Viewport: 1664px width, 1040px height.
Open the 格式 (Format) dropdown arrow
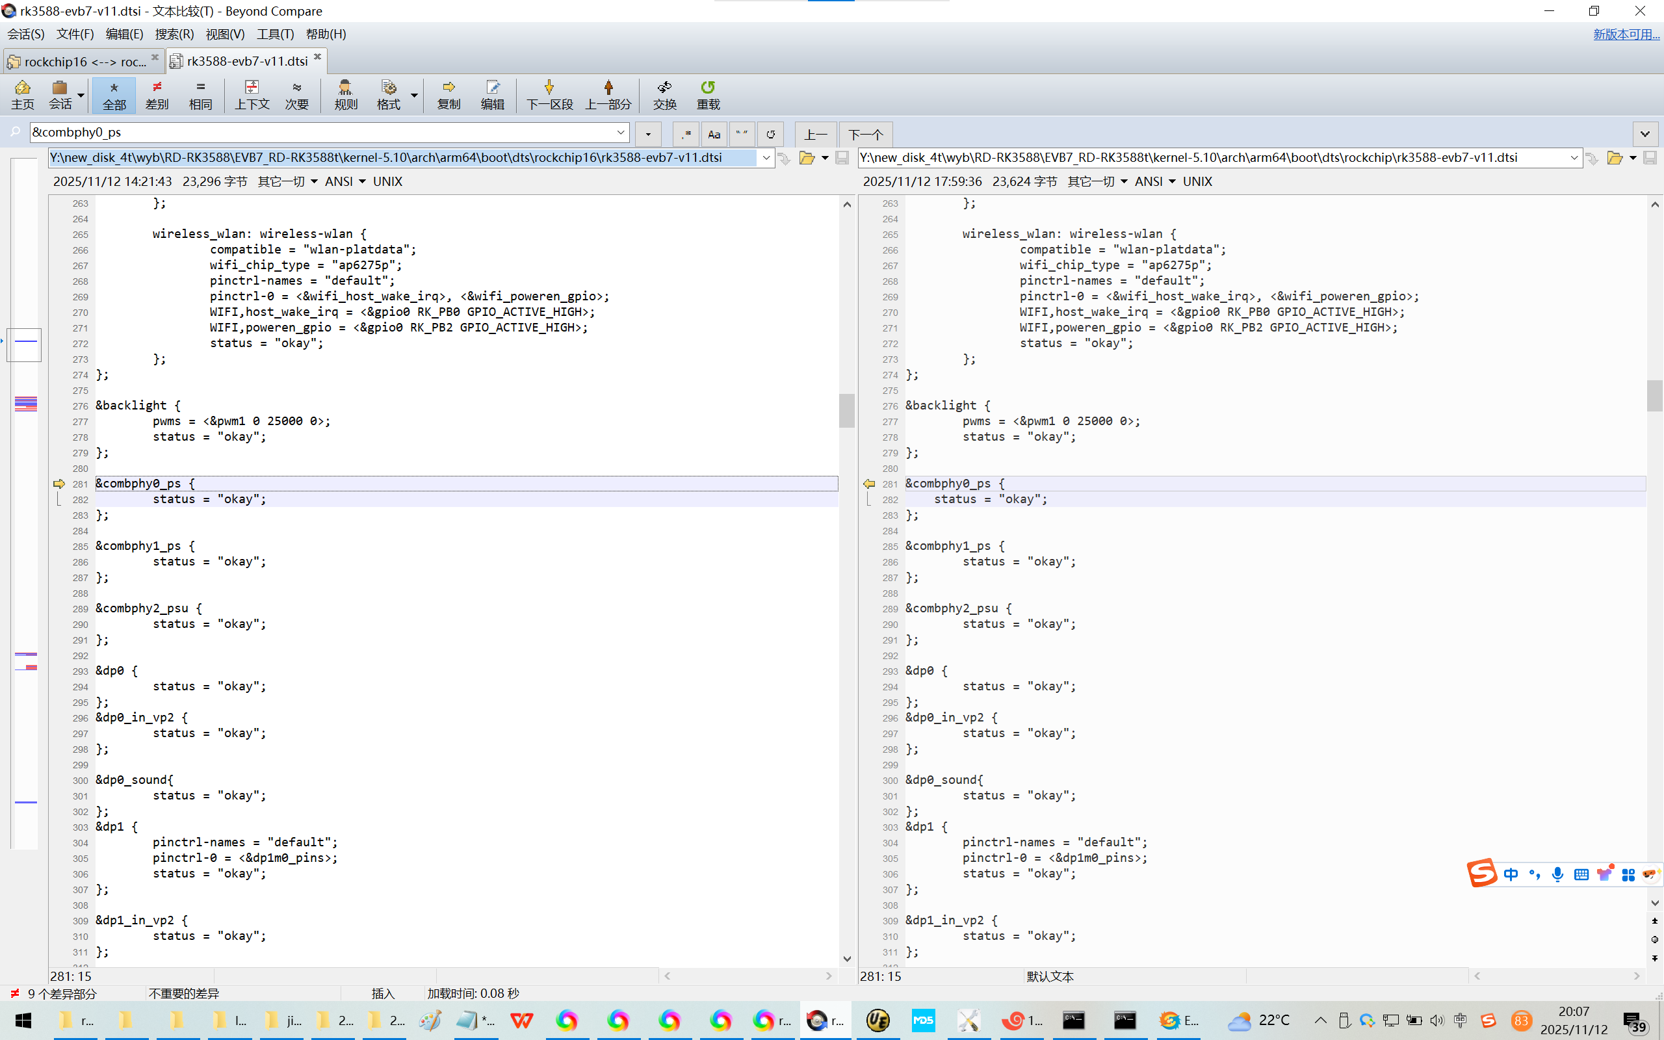pyautogui.click(x=415, y=95)
